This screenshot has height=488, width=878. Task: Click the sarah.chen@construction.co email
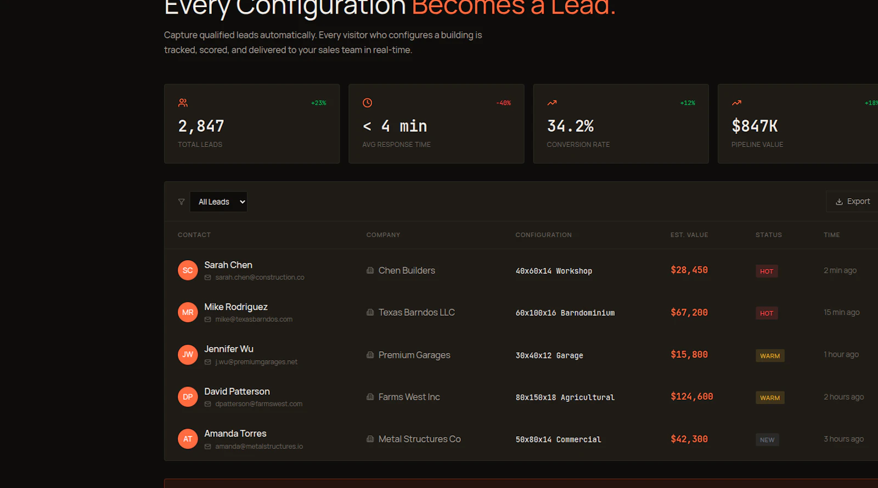(x=260, y=278)
